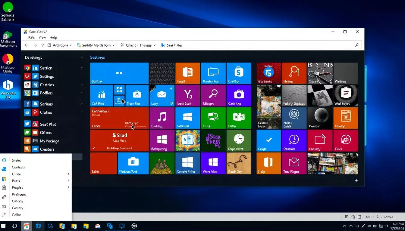Viewport: 405px width, 231px height.
Task: Open the mail app from the taskbar
Action: (x=98, y=226)
